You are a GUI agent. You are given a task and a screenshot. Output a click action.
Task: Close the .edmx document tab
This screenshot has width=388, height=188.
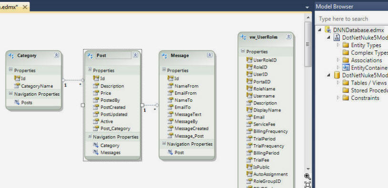tap(25, 7)
